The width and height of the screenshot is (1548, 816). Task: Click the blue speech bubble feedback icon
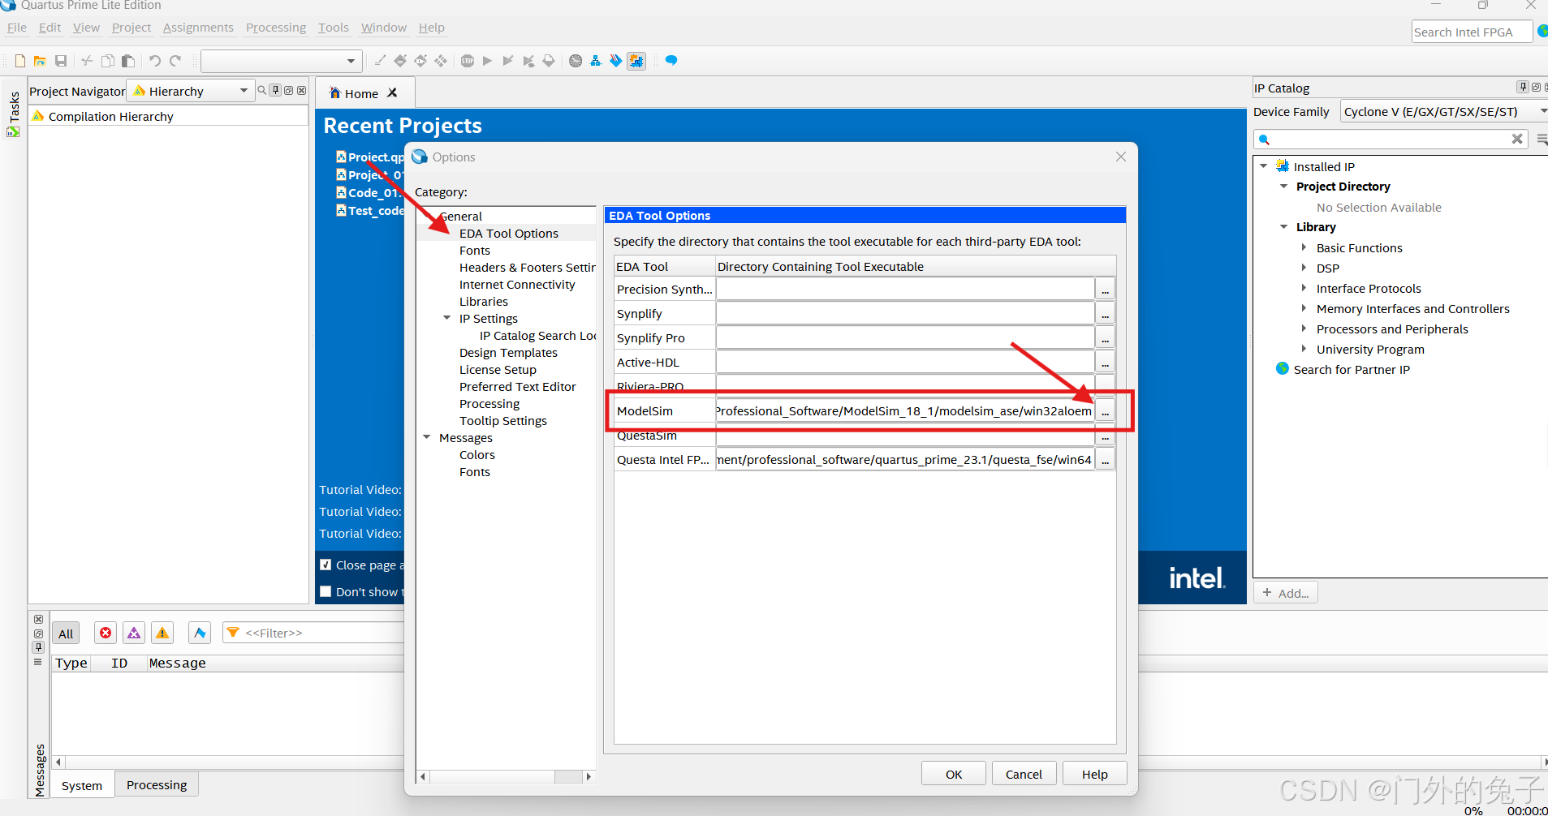(671, 61)
